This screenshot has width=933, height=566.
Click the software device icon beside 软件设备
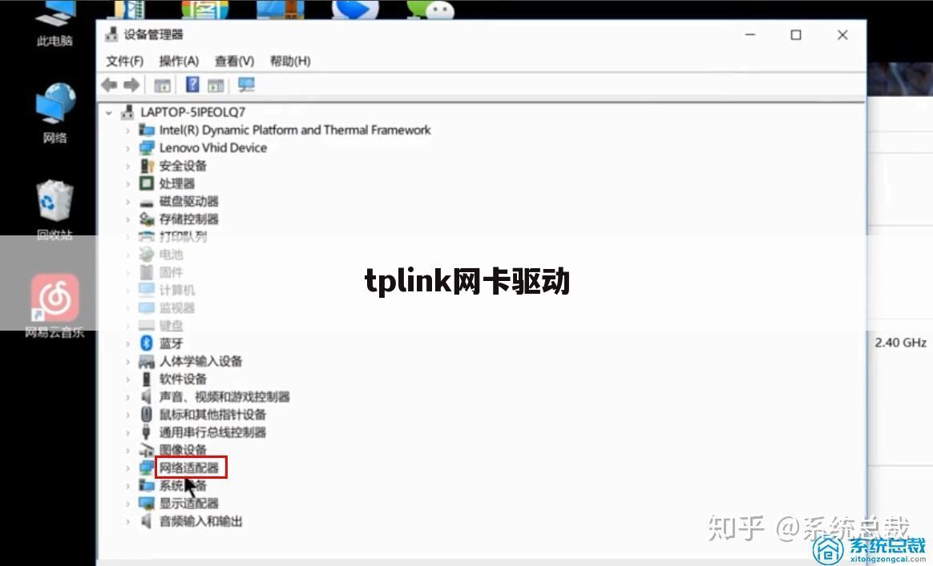pos(147,379)
